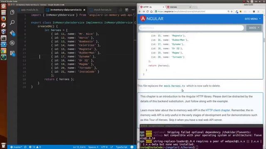Go forward in the browser
This screenshot has width=266, height=149.
tap(144, 12)
